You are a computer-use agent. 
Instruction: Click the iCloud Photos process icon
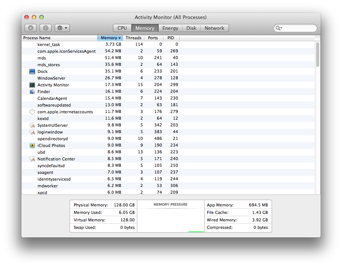pos(32,145)
